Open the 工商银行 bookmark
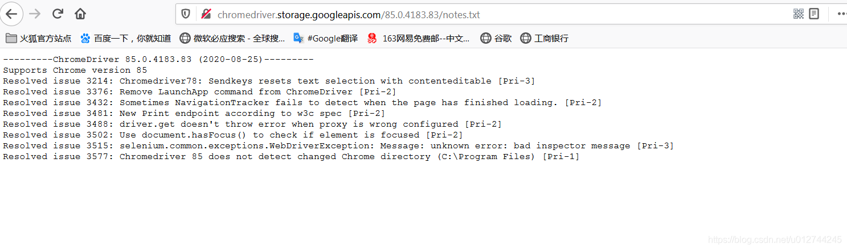This screenshot has width=847, height=250. click(545, 39)
